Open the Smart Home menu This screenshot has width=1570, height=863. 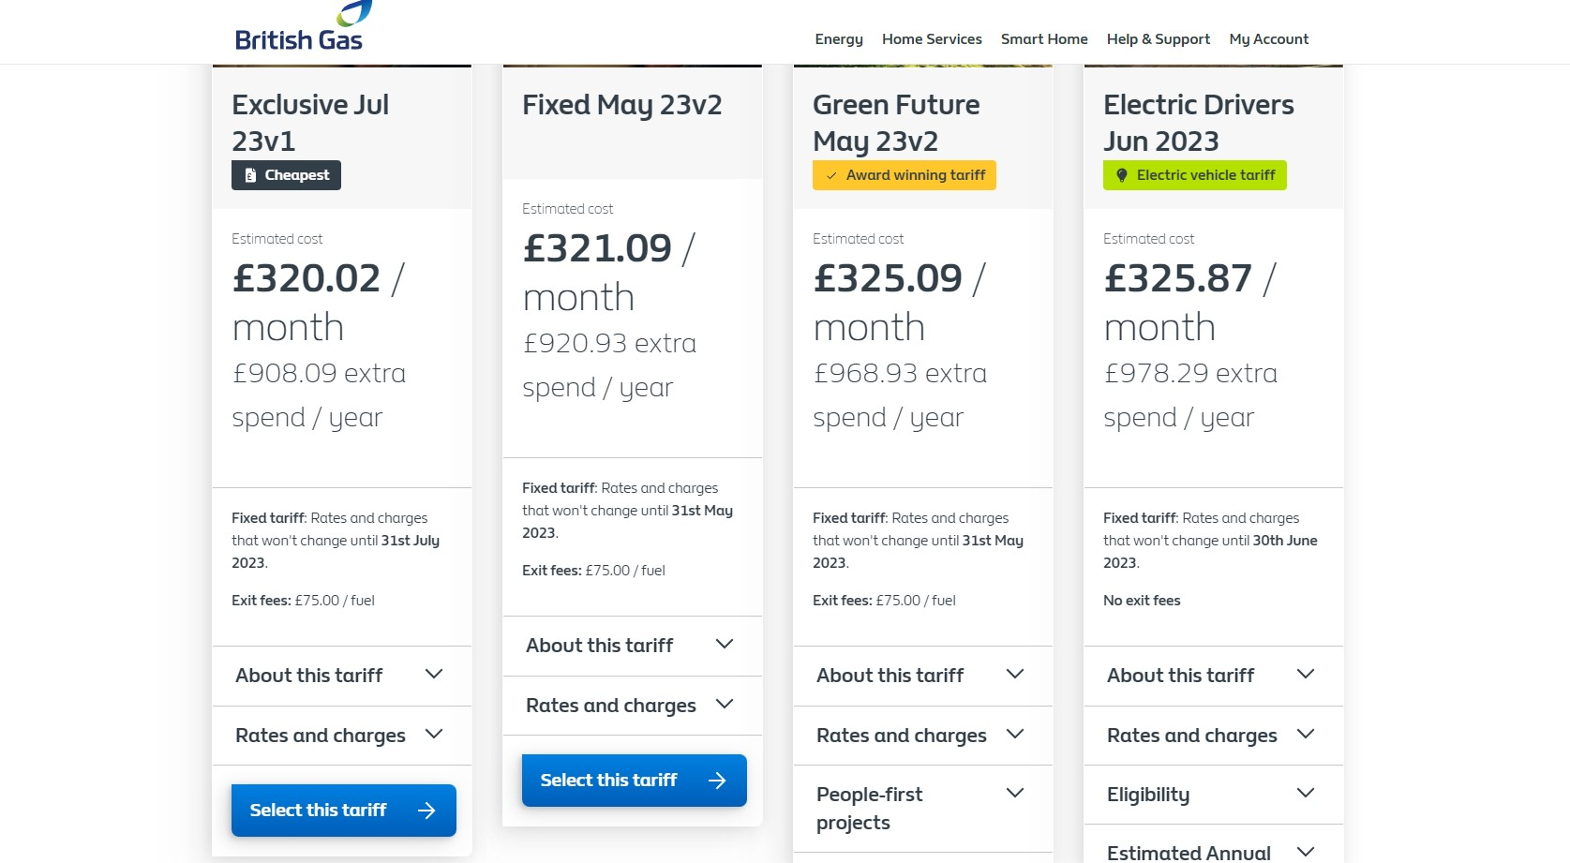[x=1044, y=39]
